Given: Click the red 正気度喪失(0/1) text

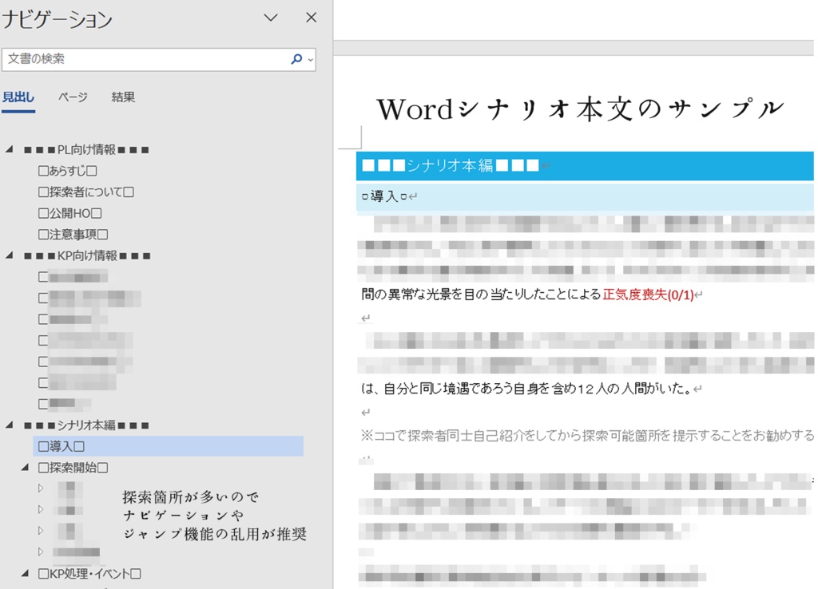Looking at the screenshot, I should point(648,295).
